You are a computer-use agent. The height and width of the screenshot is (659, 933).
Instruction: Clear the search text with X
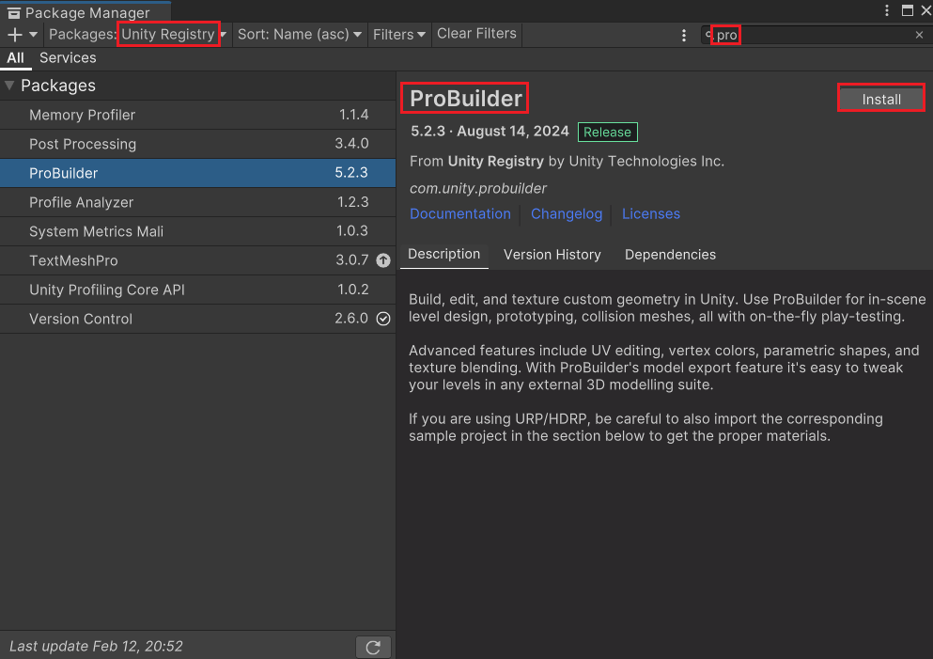[x=919, y=35]
